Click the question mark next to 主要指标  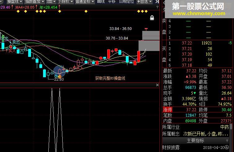(x=227, y=141)
